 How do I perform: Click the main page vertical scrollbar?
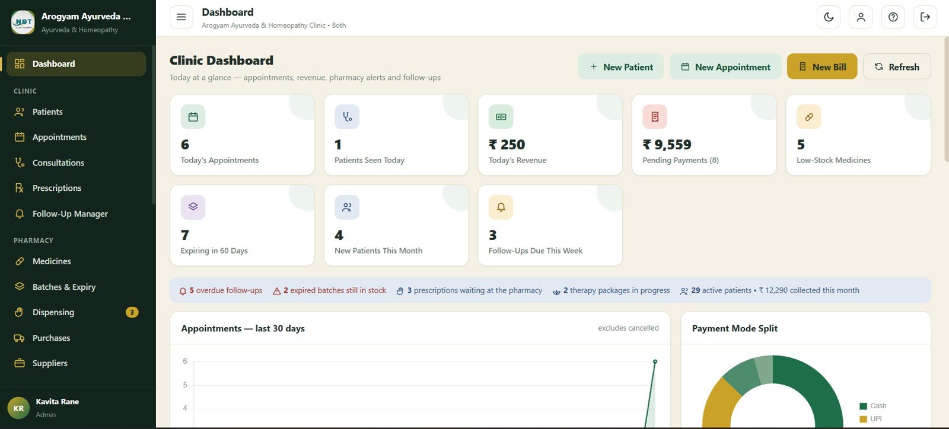[x=946, y=99]
